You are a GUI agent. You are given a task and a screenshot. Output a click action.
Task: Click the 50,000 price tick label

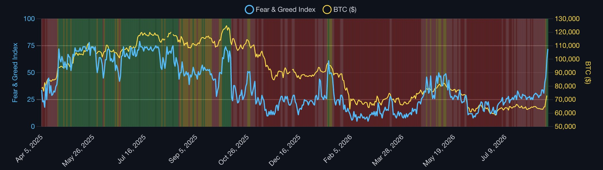565,126
